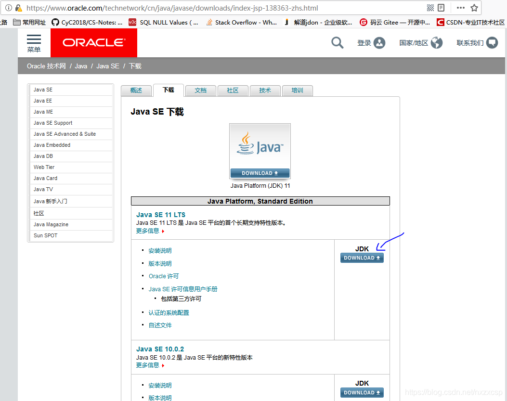Viewport: 507px width, 401px height.
Task: Download the Java SE 11 LTS JDK
Action: pos(362,258)
